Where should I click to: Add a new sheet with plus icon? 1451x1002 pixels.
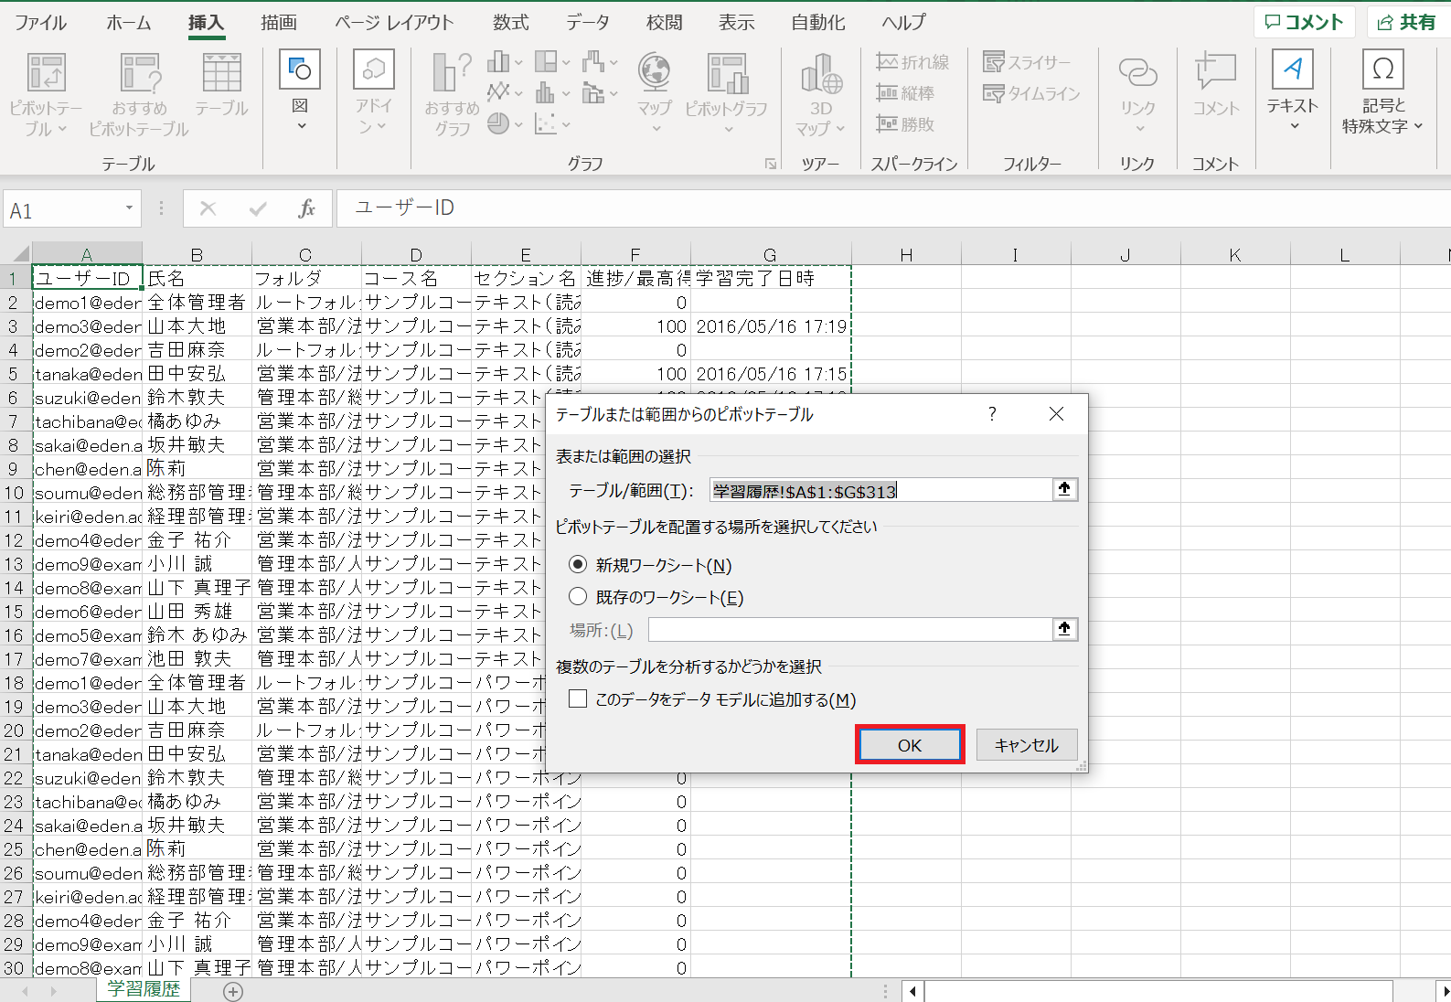coord(233,991)
